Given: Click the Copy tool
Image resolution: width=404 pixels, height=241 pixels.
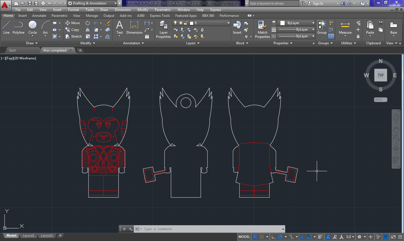Looking at the screenshot, I should point(72,30).
